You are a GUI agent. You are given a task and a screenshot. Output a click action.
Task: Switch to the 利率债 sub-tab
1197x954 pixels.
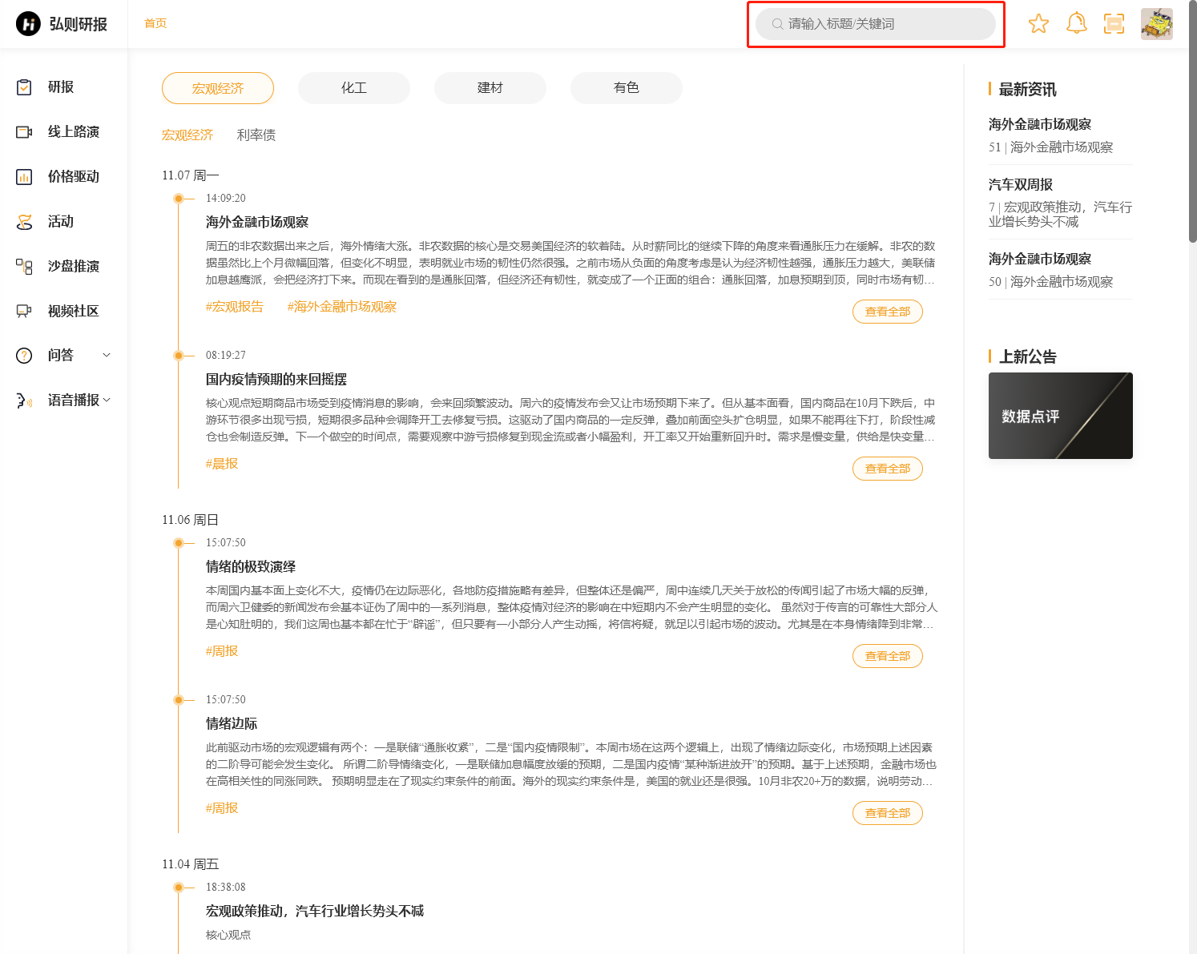[x=256, y=135]
